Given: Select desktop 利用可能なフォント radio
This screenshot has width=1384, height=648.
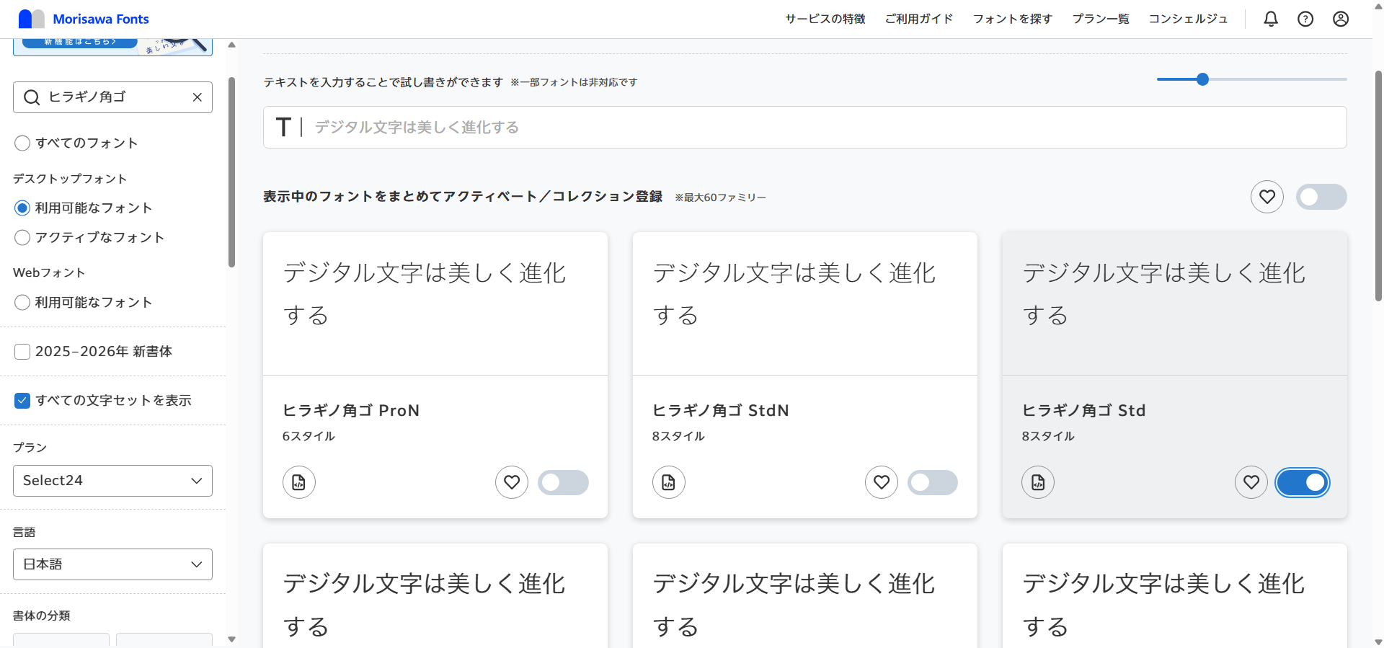Looking at the screenshot, I should coord(22,208).
